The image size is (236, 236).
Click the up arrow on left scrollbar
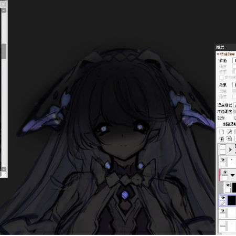tap(4, 10)
